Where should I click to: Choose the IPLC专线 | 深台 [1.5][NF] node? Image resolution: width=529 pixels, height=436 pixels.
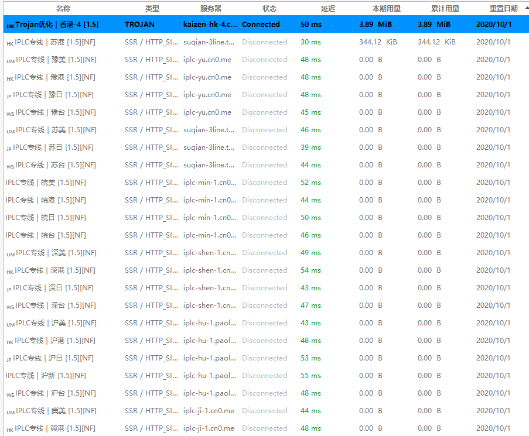coord(266,305)
